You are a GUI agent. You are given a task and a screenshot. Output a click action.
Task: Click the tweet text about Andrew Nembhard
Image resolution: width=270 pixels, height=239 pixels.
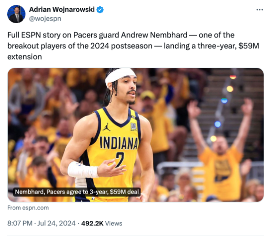click(133, 46)
